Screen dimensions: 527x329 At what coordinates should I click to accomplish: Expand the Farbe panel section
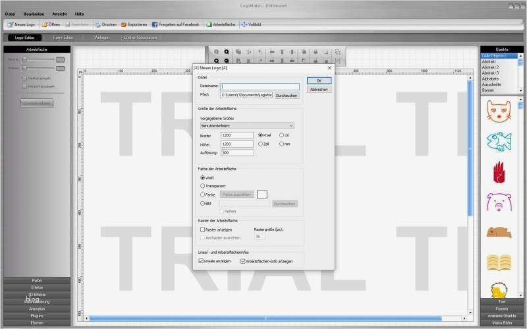37,281
